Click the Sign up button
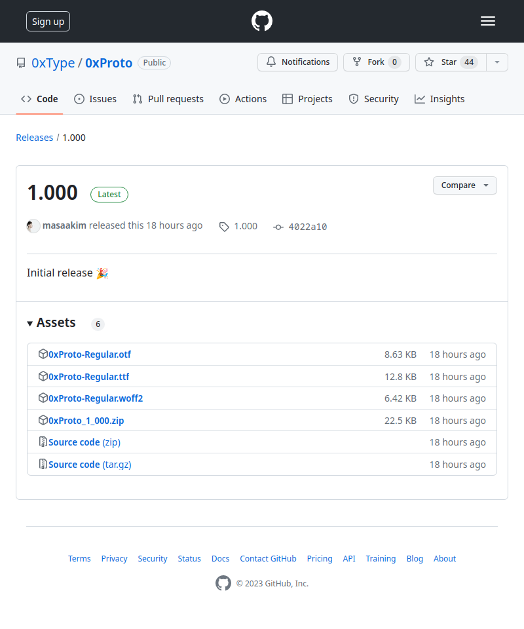524x629 pixels. [48, 21]
